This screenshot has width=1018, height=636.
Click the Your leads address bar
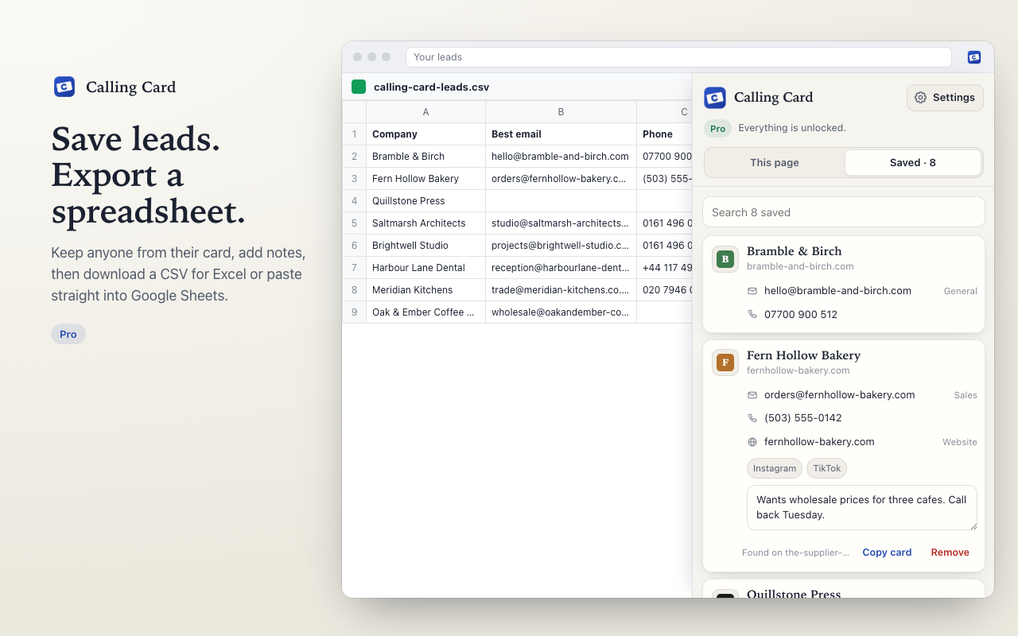[x=678, y=57]
